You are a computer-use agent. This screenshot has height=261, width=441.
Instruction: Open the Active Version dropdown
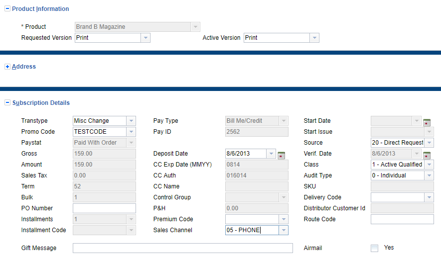(314, 38)
